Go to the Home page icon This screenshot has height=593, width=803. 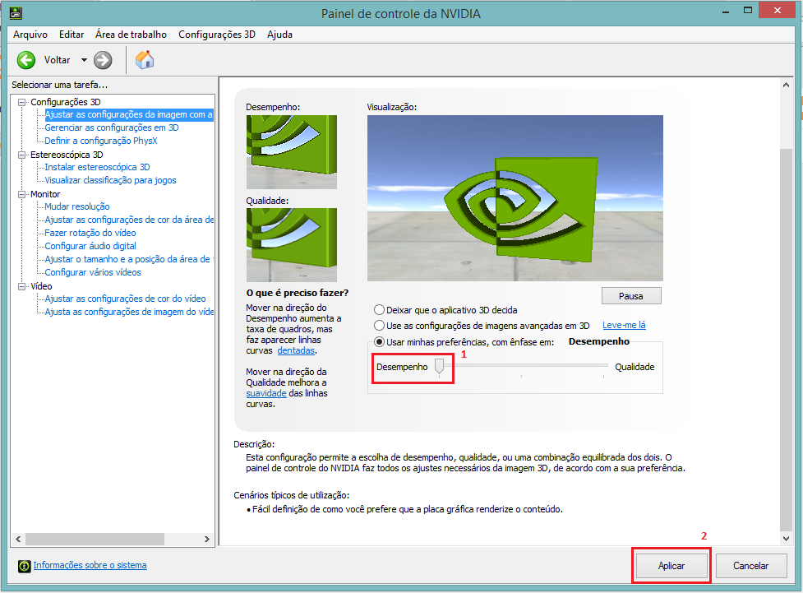click(x=145, y=59)
